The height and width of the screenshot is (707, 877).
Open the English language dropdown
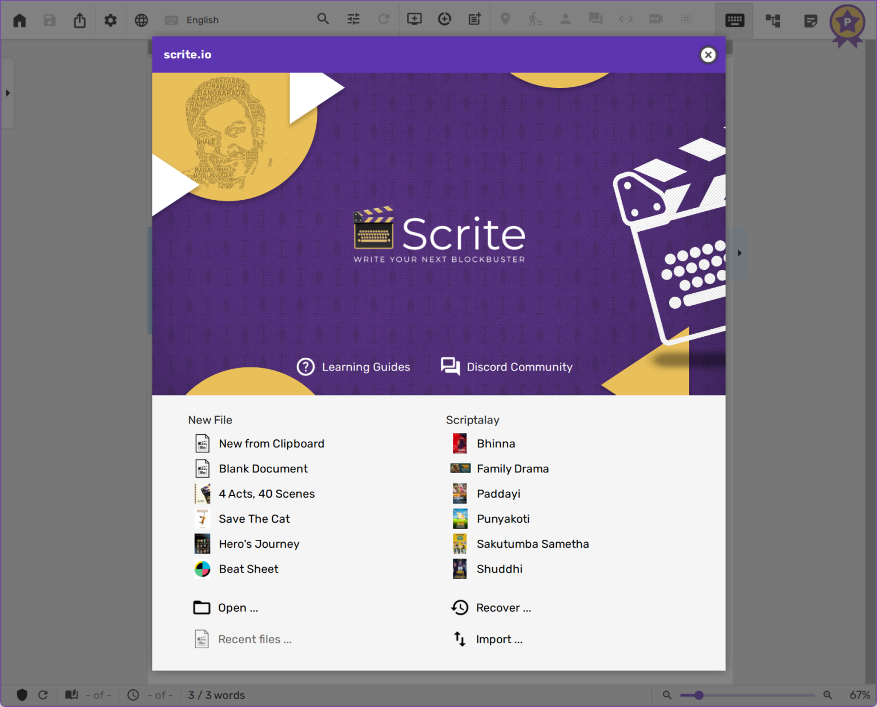click(x=202, y=19)
